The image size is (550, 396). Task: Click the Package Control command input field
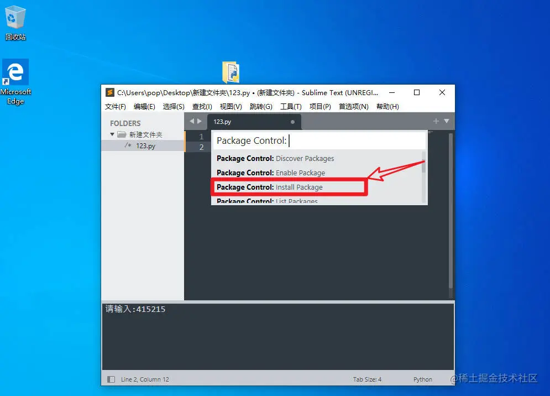(319, 140)
